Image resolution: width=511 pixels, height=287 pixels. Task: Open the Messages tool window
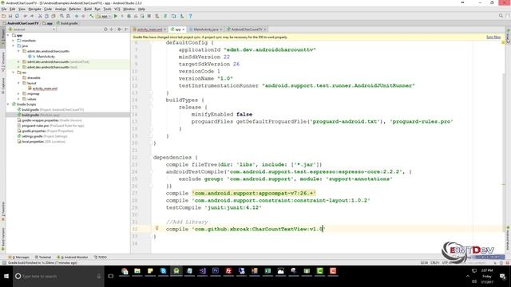pos(19,257)
